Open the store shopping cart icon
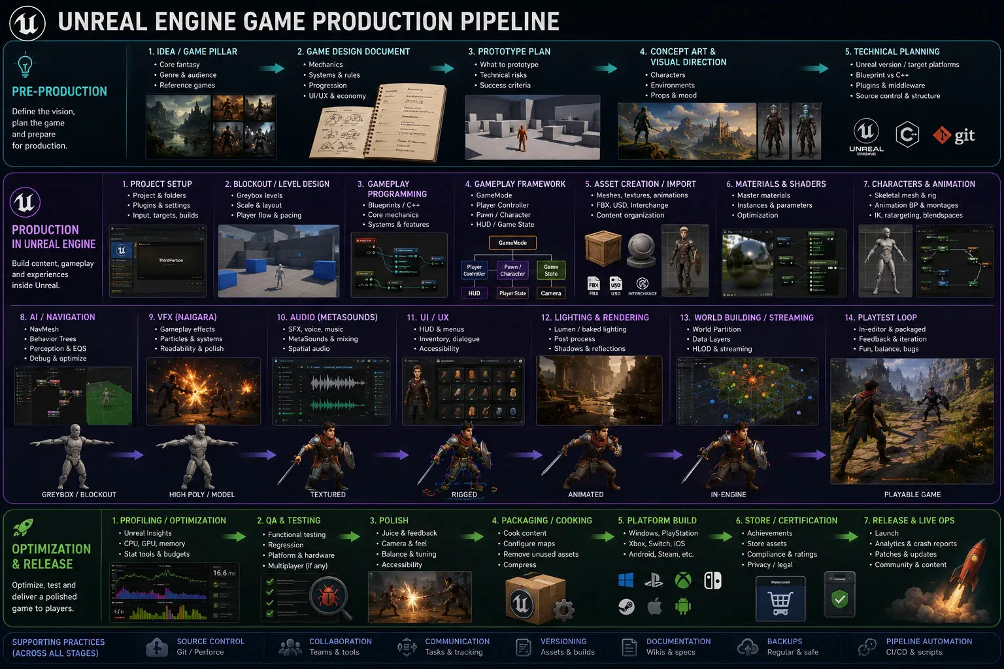 pos(780,598)
